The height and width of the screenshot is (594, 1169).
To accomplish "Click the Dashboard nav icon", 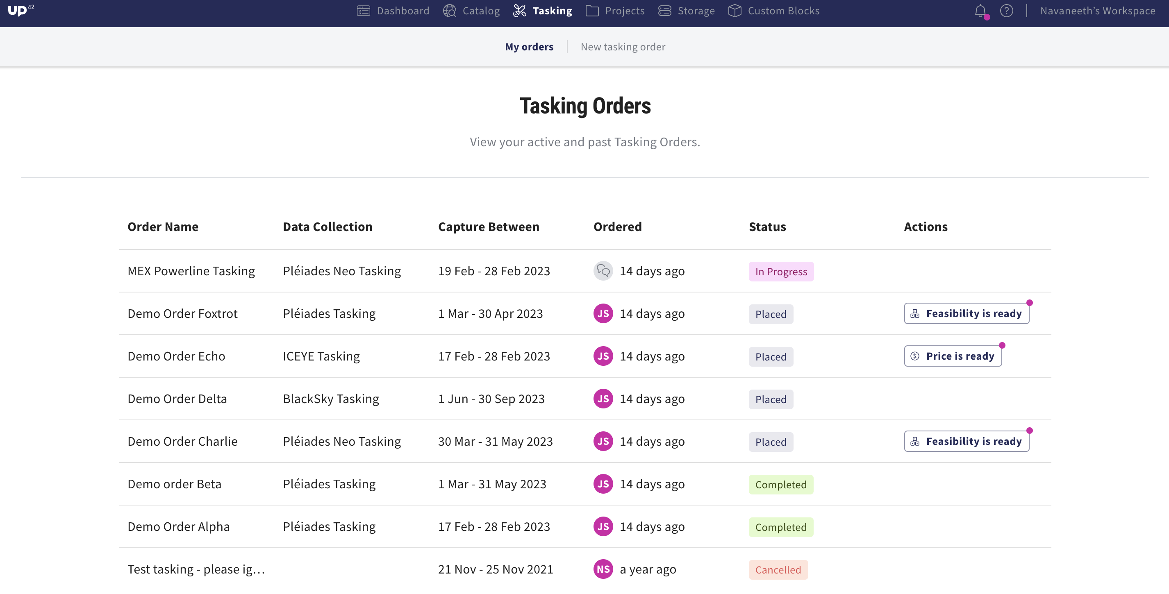I will 364,11.
